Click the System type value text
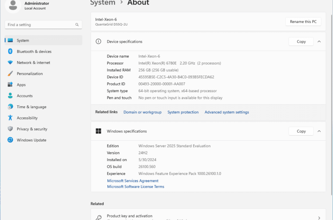333x220 pixels. click(178, 91)
